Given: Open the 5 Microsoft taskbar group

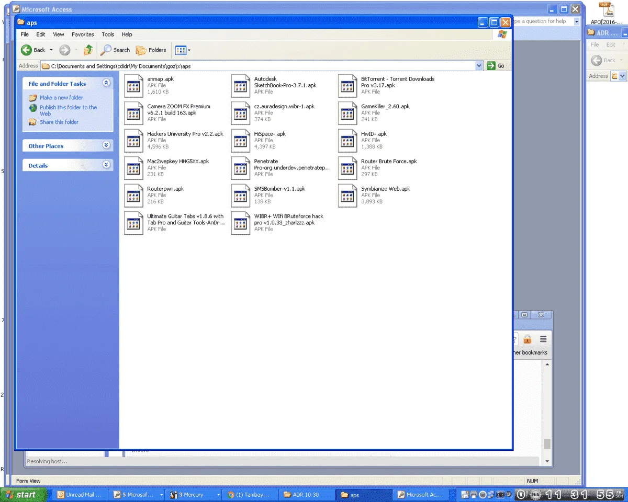Looking at the screenshot, I should pyautogui.click(x=136, y=495).
